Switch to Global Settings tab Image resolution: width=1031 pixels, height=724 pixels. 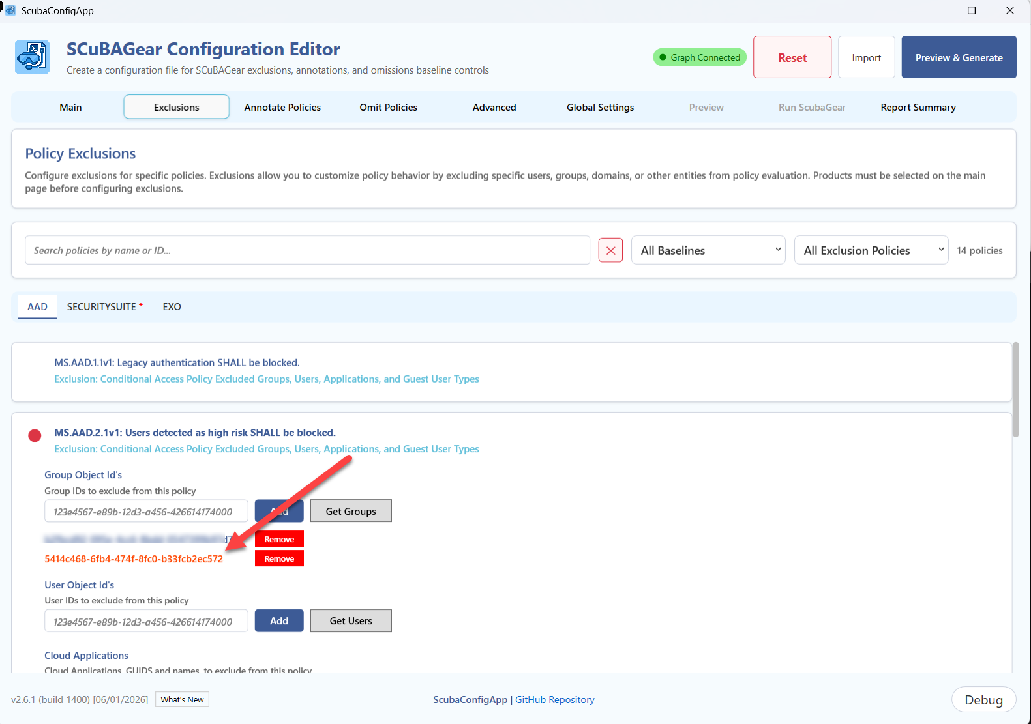point(601,108)
